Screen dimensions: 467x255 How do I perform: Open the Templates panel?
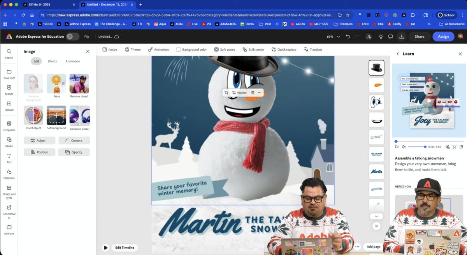9,126
